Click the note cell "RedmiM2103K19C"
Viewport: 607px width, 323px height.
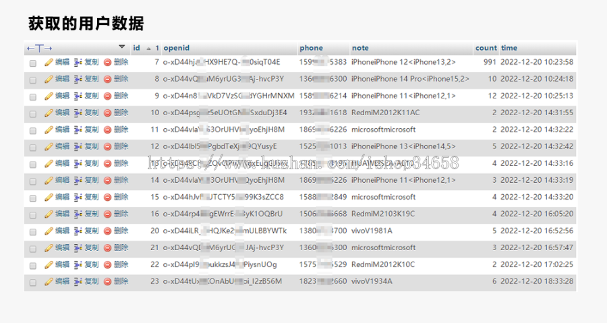[383, 214]
